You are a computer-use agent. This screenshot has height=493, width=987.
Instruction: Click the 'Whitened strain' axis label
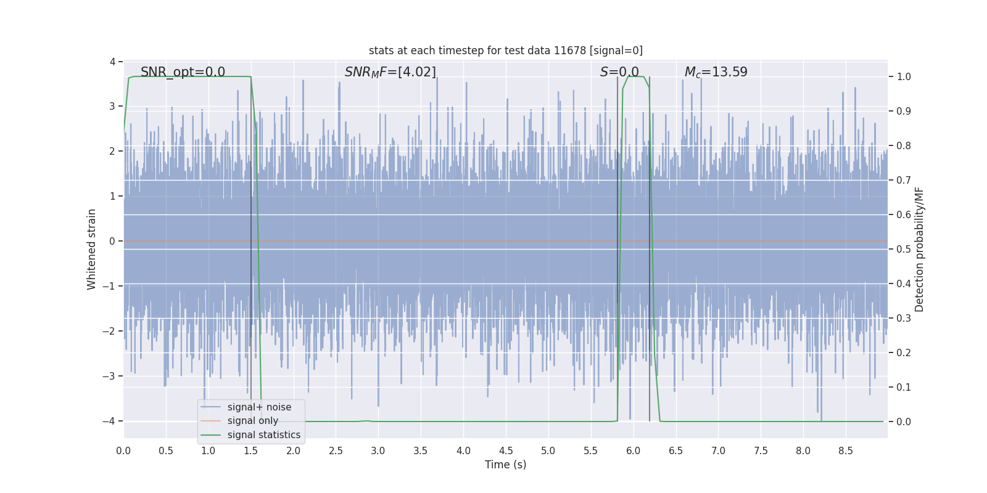pyautogui.click(x=92, y=249)
